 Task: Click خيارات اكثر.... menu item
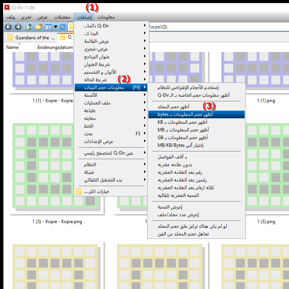coord(111,192)
